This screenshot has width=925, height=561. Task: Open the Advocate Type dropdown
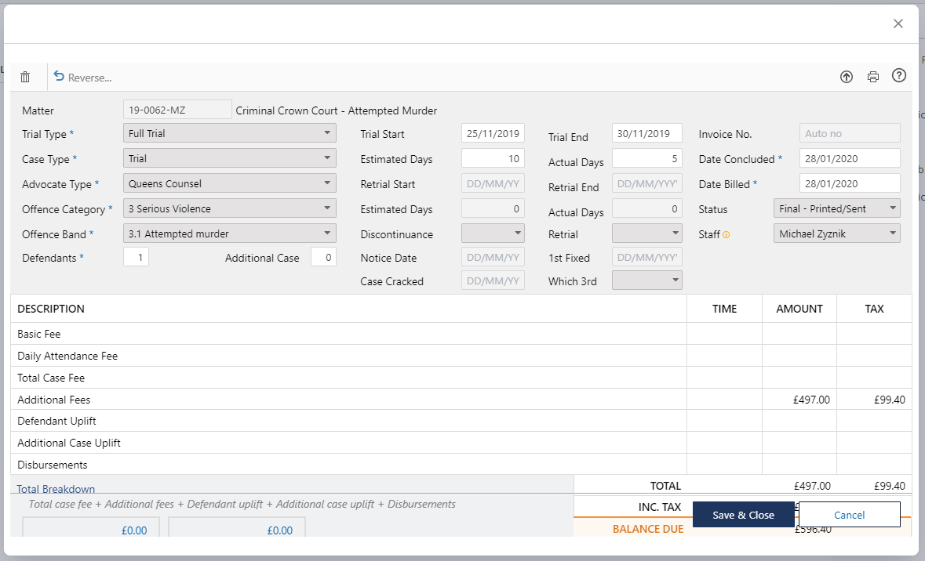pyautogui.click(x=230, y=184)
